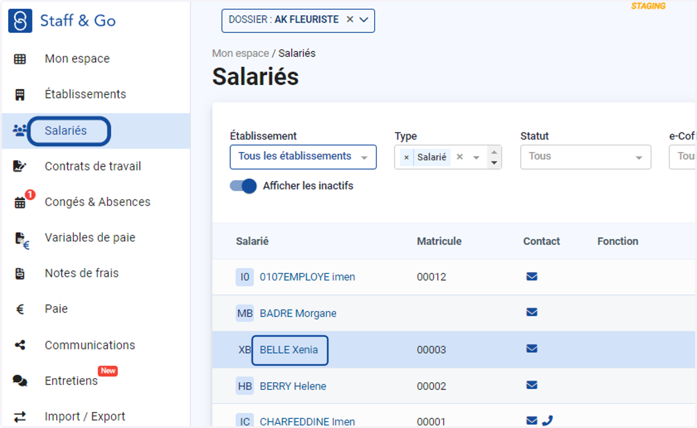Open Communications menu item

(x=90, y=345)
